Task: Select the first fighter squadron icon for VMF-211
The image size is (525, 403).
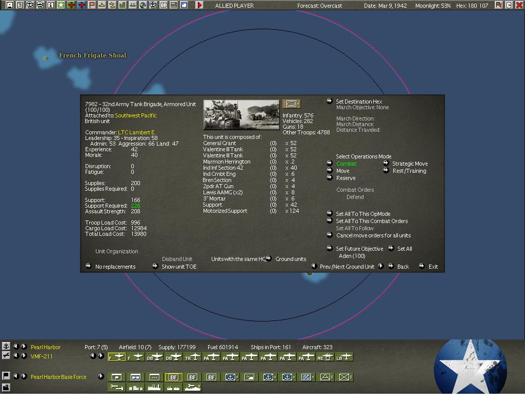Action: pos(117,357)
